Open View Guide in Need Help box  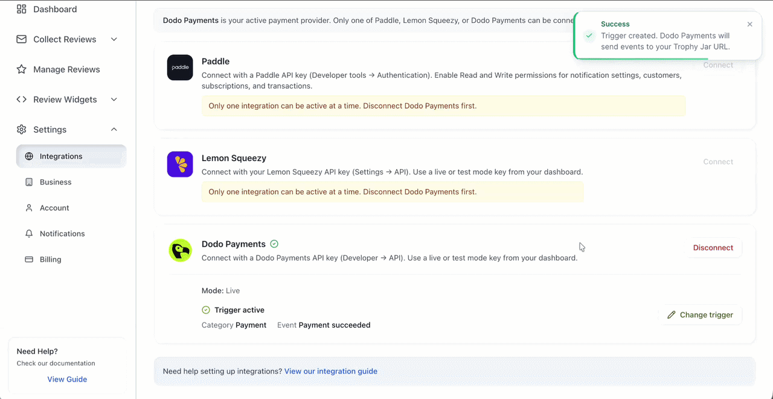[x=67, y=380]
